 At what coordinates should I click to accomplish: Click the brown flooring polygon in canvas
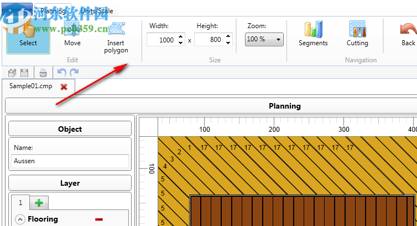[303, 211]
